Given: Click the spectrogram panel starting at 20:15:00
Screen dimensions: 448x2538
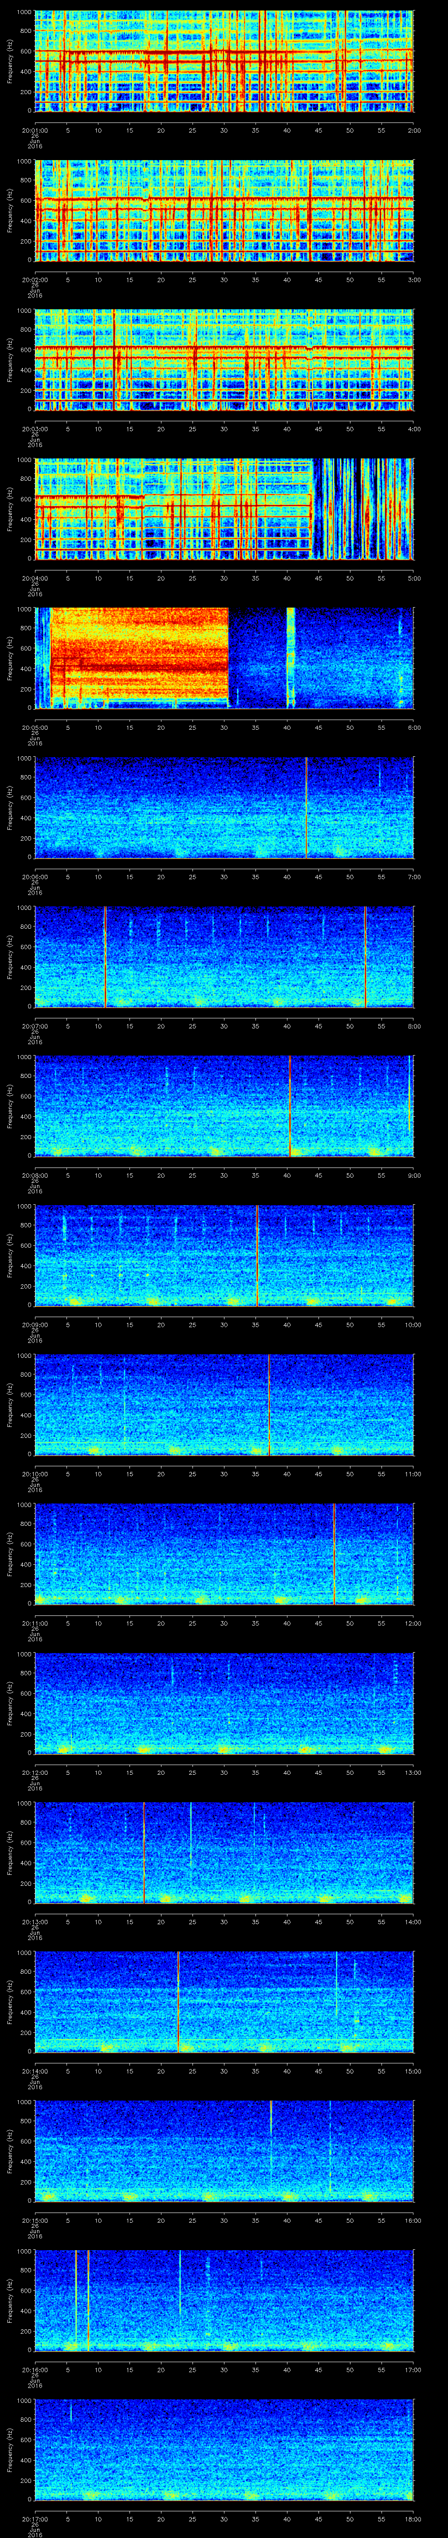Looking at the screenshot, I should point(224,2153).
